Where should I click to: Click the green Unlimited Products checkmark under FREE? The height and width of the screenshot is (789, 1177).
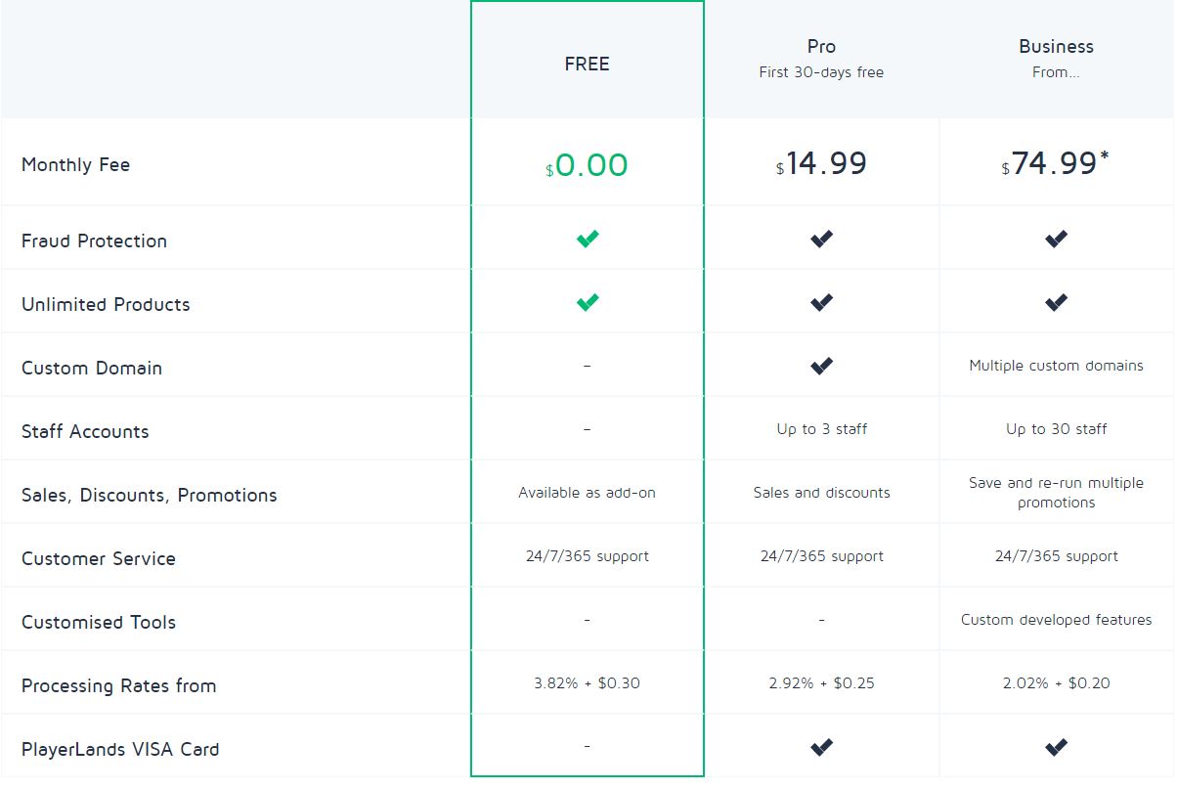588,302
